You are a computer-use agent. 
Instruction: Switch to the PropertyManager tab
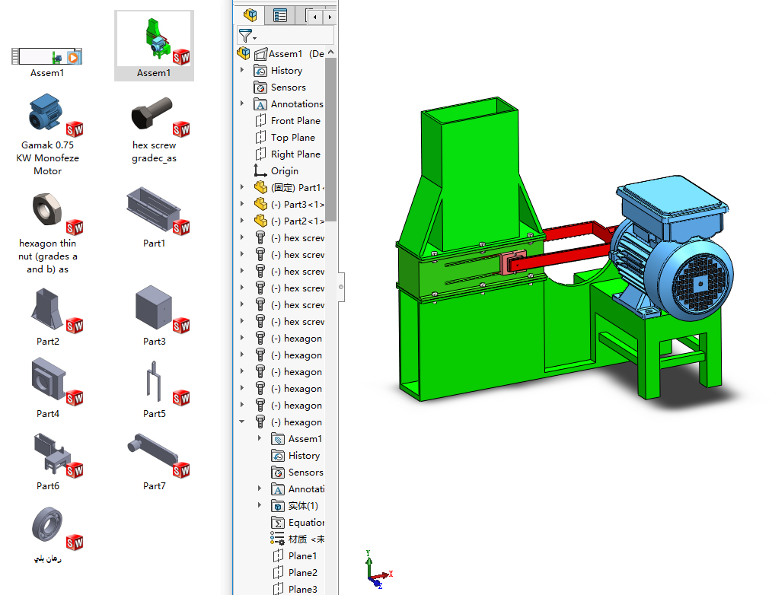(x=279, y=15)
